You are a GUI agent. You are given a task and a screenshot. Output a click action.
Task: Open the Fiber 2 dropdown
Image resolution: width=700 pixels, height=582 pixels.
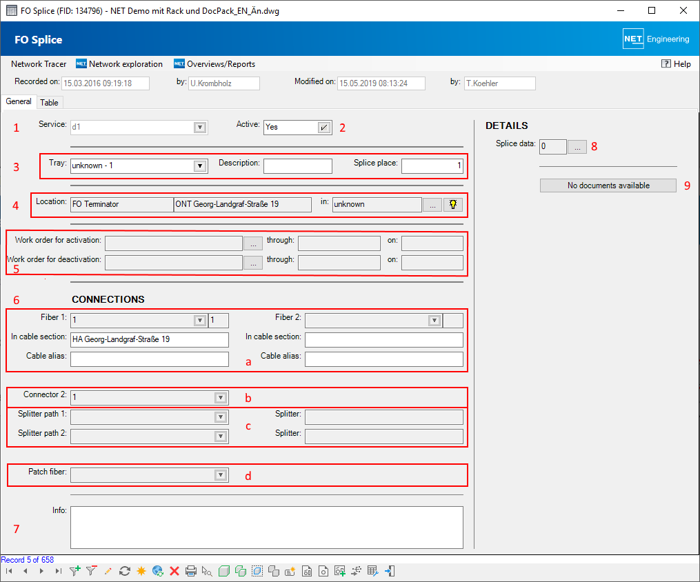point(434,320)
